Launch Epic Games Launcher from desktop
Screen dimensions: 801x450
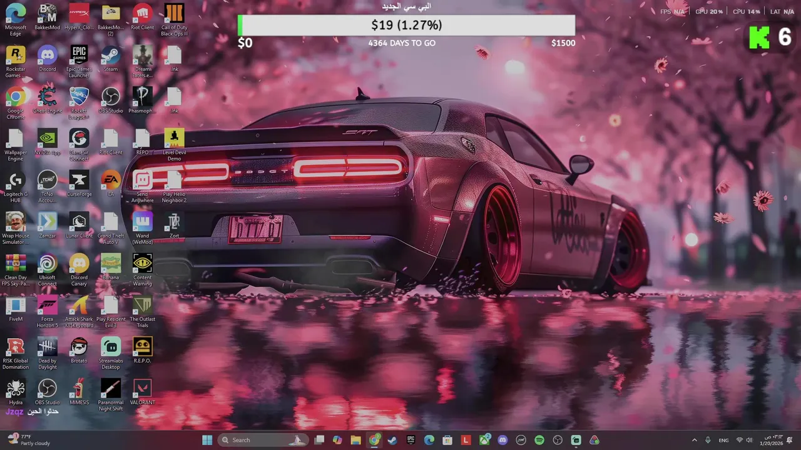click(x=79, y=61)
